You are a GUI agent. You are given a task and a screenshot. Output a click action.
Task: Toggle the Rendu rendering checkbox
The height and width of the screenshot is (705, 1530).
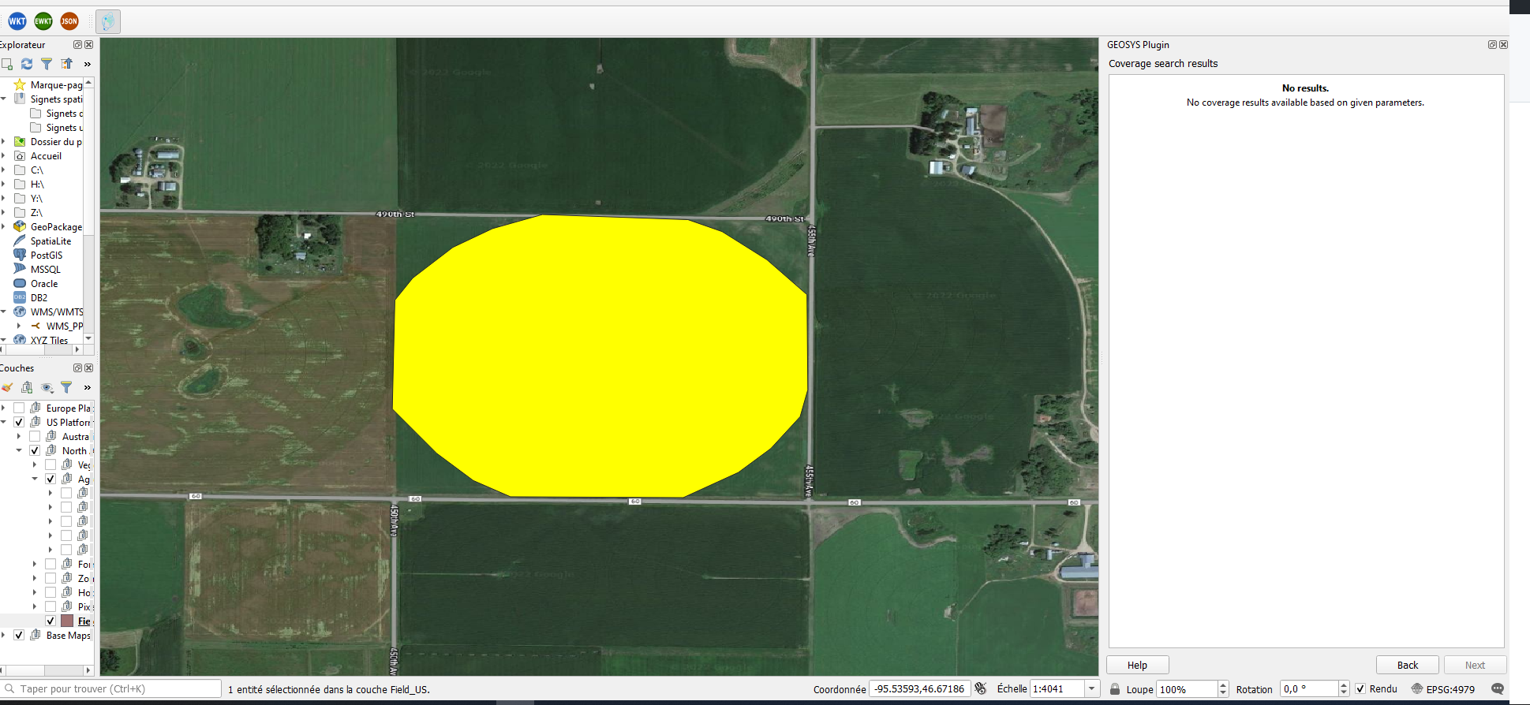[x=1360, y=688]
